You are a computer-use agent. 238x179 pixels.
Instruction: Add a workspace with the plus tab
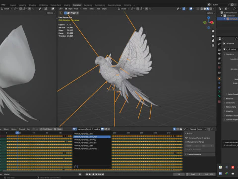(x=134, y=5)
